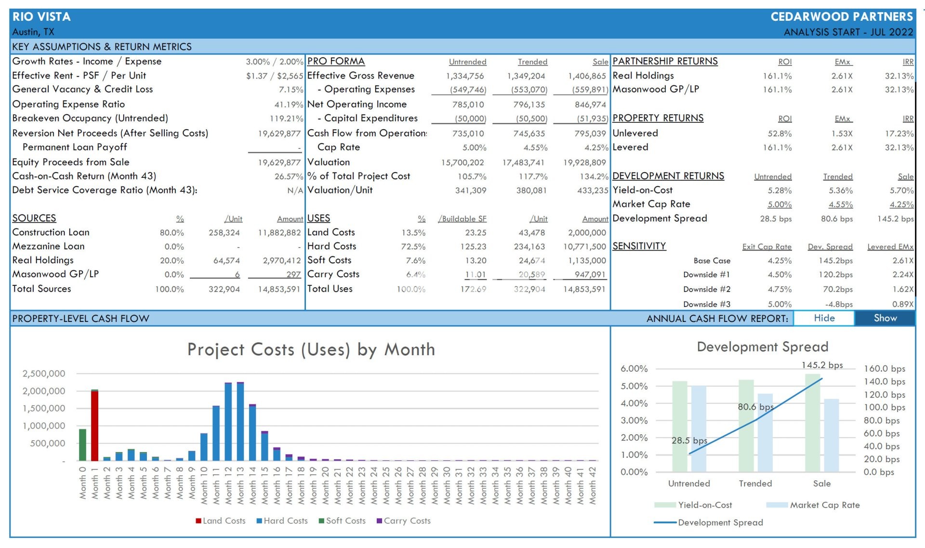Click the PARTNERSHIP RETURNS heading
This screenshot has height=548, width=925.
[x=664, y=61]
